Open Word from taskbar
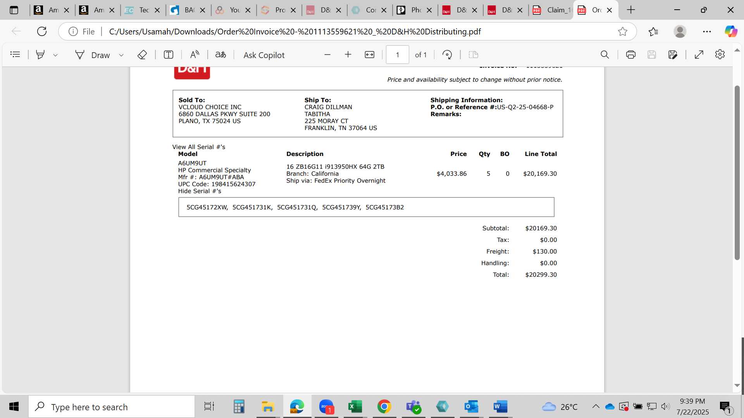The image size is (744, 418). 500,406
